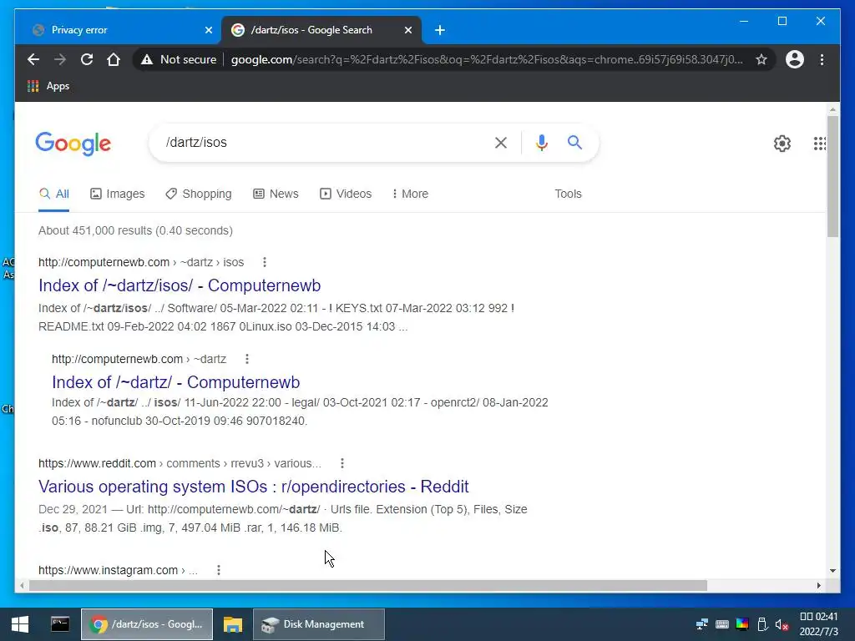Open options for computernewb ~dartz isos result
This screenshot has height=641, width=855.
tap(265, 262)
